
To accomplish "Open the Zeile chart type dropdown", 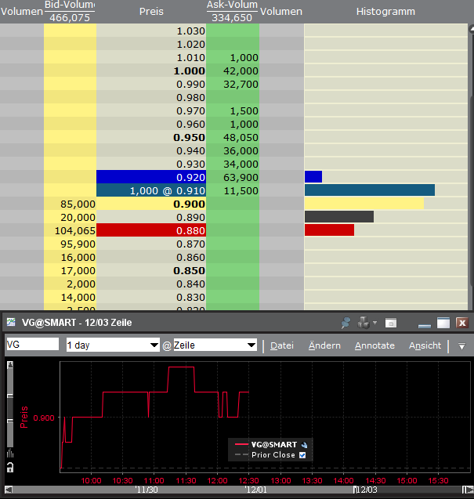I will 215,345.
